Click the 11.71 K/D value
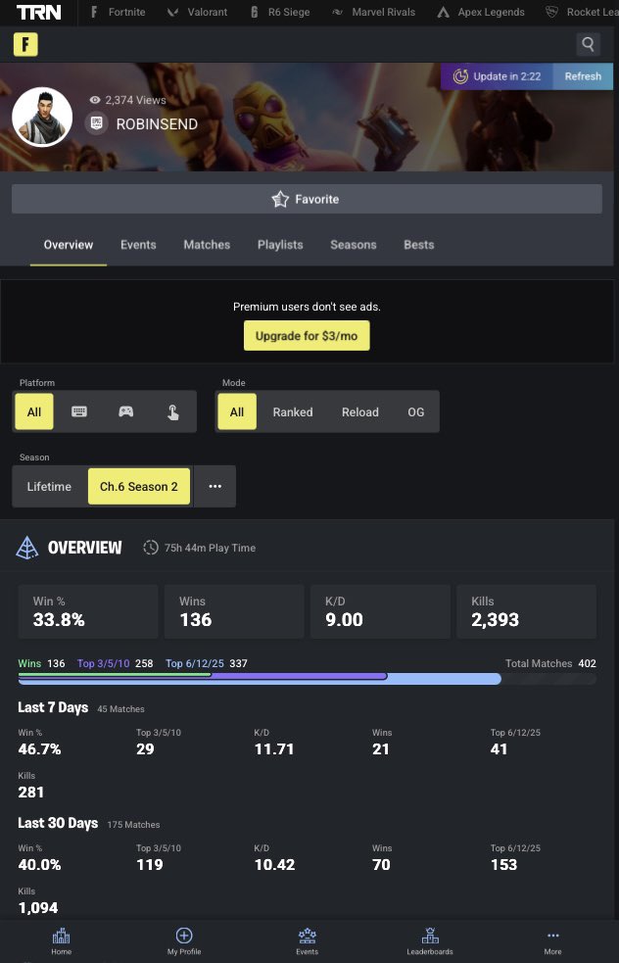The width and height of the screenshot is (619, 963). pyautogui.click(x=274, y=749)
